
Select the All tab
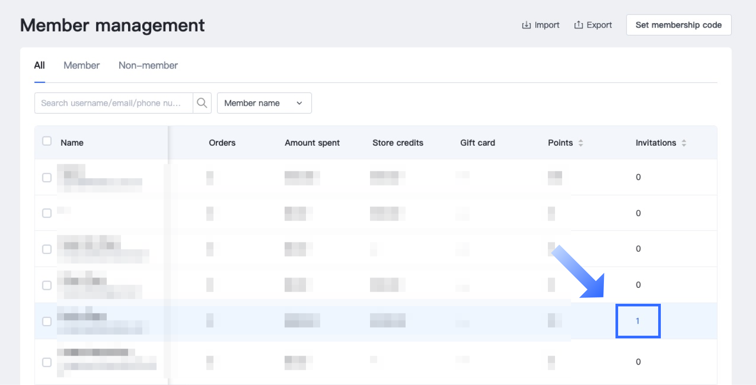(x=40, y=66)
